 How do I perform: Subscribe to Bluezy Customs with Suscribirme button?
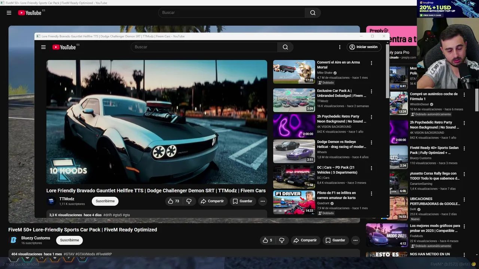(70, 240)
